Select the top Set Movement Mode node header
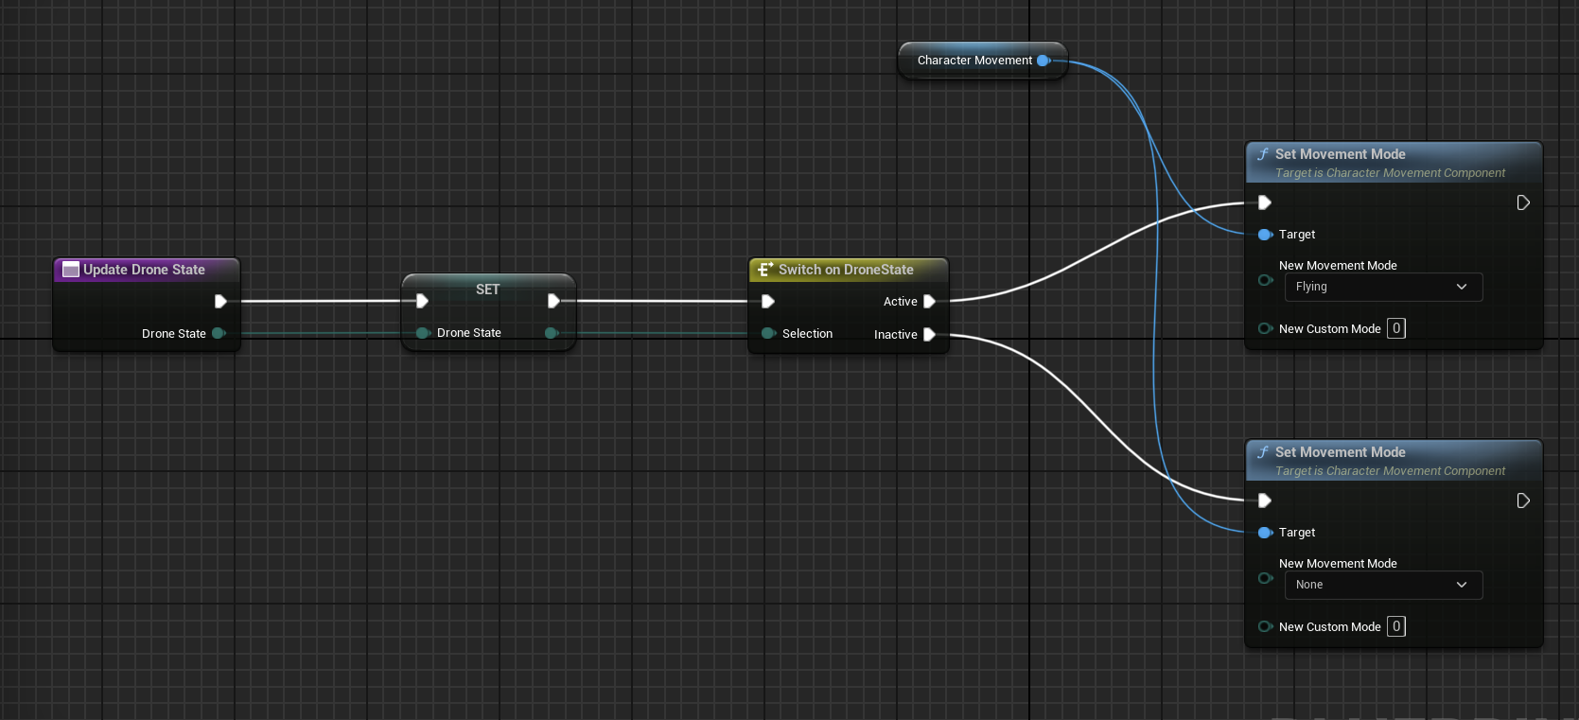Image resolution: width=1579 pixels, height=720 pixels. [1340, 154]
